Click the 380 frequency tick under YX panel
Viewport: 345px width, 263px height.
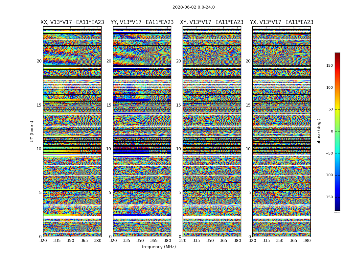[307, 241]
